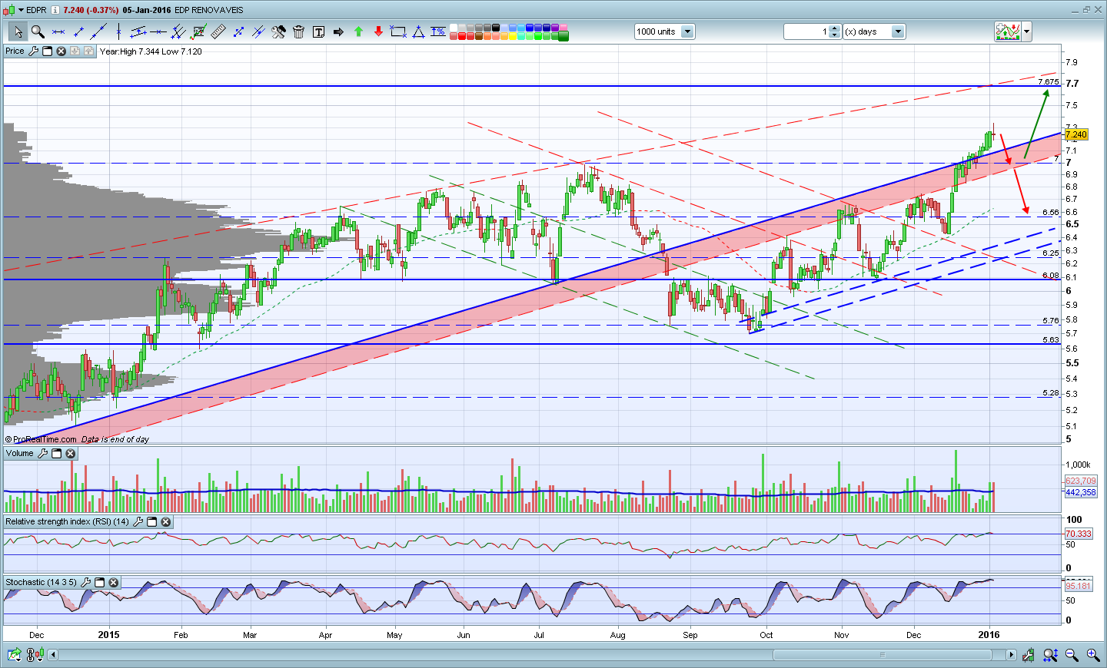Click the fit-to-screen arrows icon
Screen dimensions: 1107x668
[1050, 655]
